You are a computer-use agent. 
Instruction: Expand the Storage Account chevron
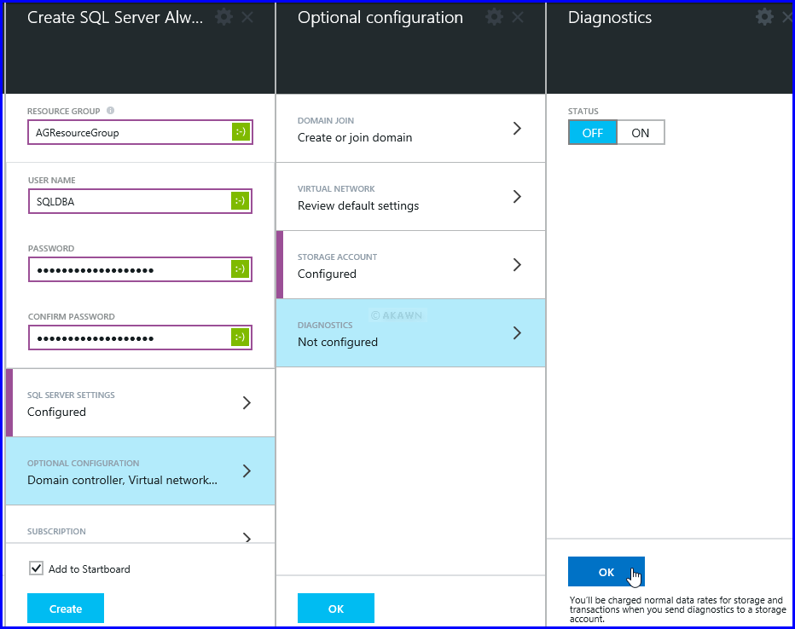517,265
